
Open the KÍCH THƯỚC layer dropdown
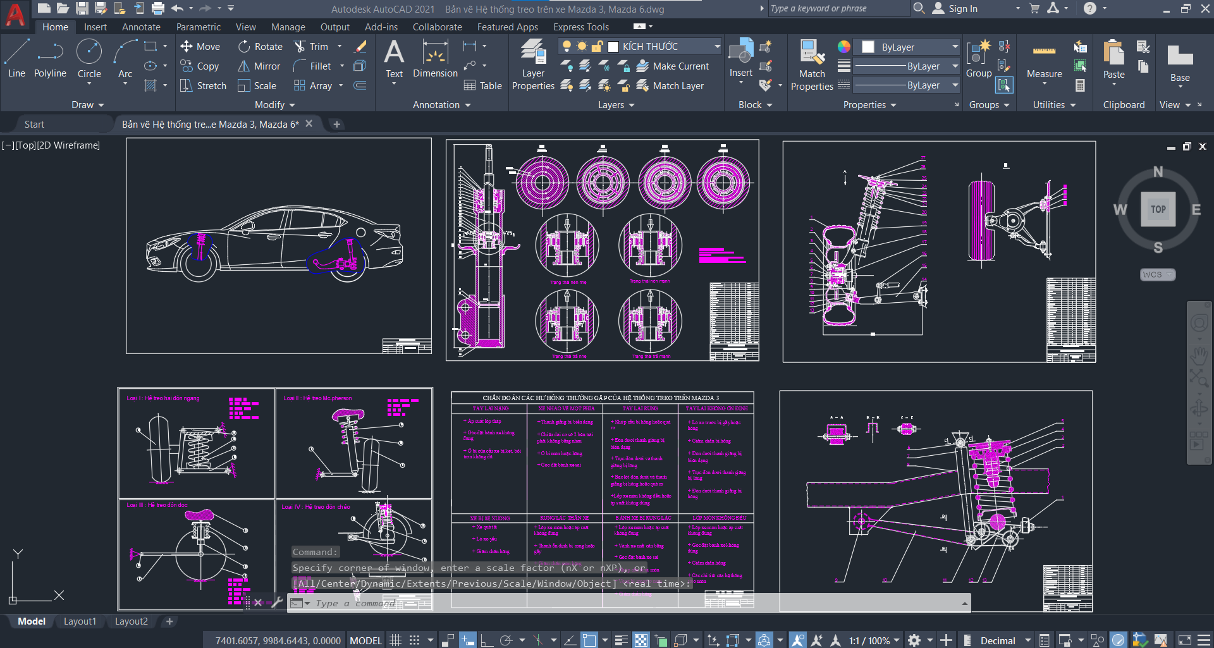(x=717, y=46)
